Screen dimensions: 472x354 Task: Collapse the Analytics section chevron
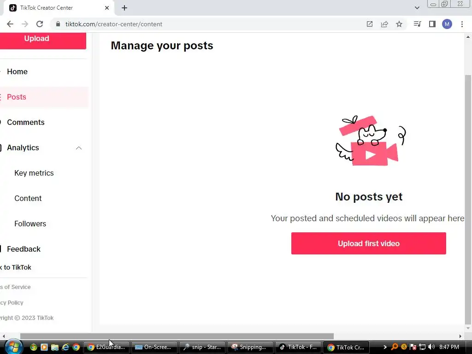tap(79, 148)
